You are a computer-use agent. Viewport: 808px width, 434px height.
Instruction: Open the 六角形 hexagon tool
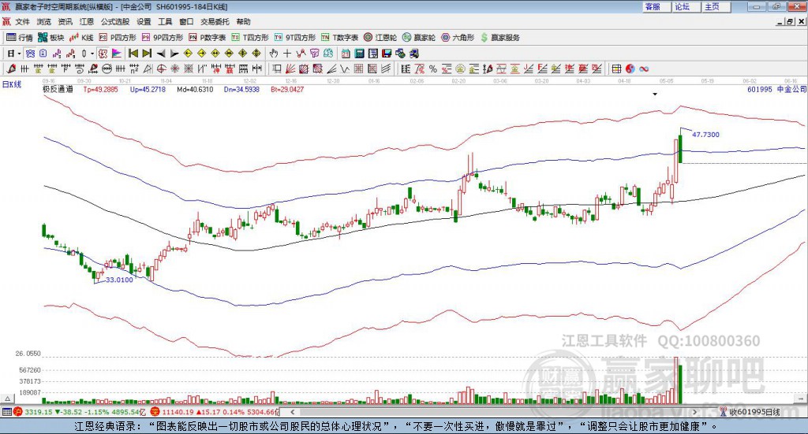(x=458, y=38)
